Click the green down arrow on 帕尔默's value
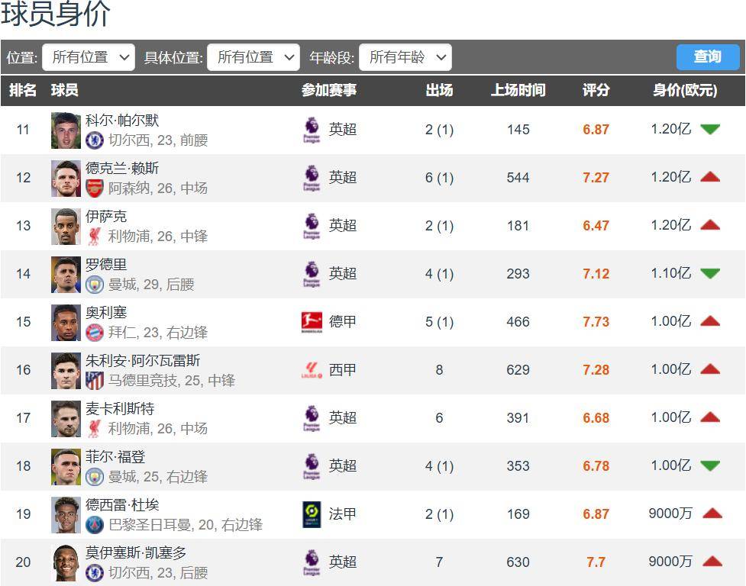746x586 pixels. click(x=711, y=130)
